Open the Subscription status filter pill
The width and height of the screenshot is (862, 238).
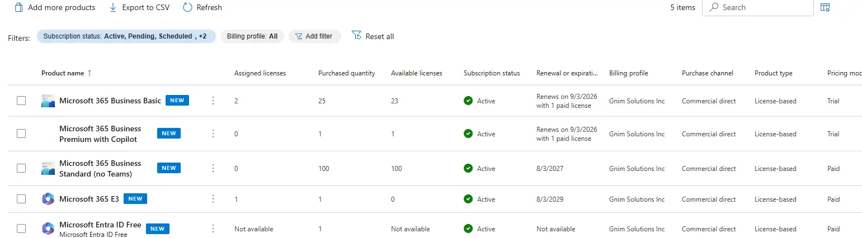[126, 36]
